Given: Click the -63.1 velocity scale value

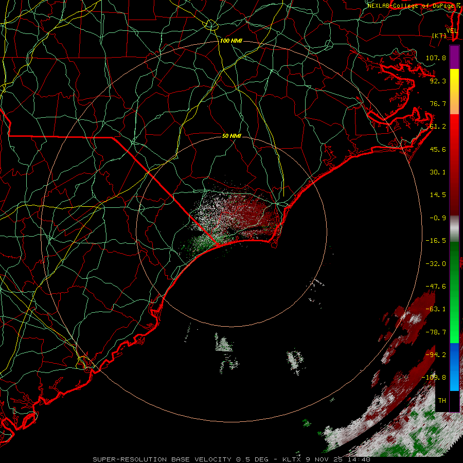Looking at the screenshot, I should tap(436, 309).
